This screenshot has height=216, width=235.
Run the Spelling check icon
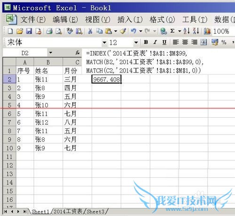(70, 31)
